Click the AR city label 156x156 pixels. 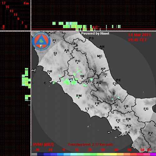[x=67, y=51]
